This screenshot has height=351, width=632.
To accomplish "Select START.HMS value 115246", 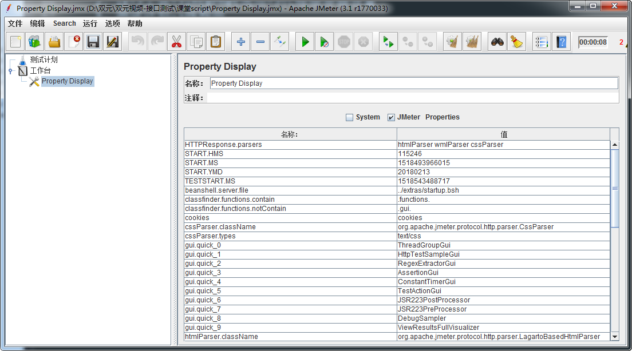I will click(503, 154).
